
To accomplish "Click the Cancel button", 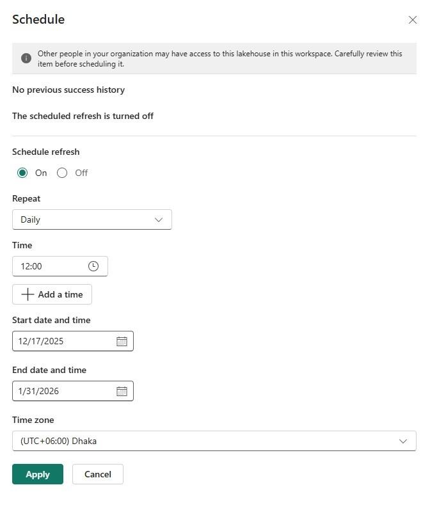I will coord(98,474).
